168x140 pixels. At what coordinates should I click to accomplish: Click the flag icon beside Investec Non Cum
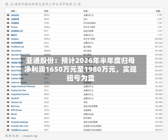click(x=8, y=126)
